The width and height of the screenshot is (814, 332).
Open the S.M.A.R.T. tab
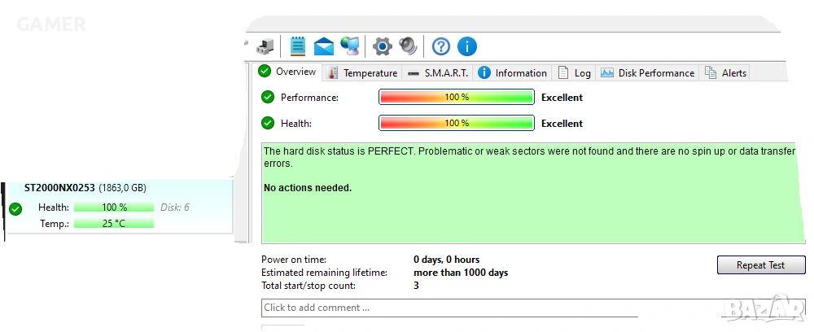tap(438, 72)
